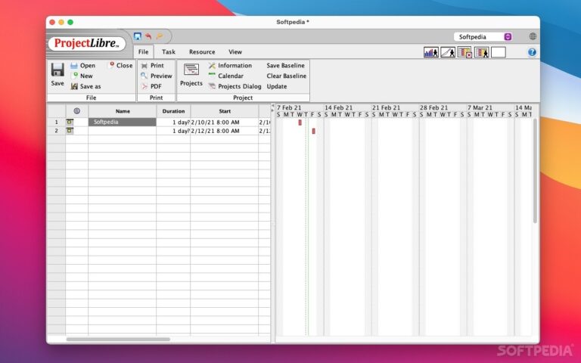Click the Projects Dialog icon

click(212, 86)
